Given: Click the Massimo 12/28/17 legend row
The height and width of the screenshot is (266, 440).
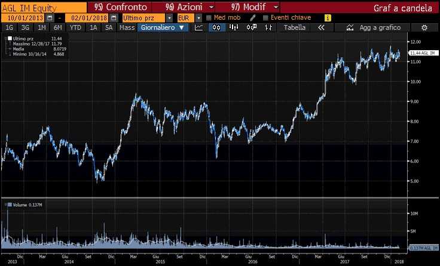Looking at the screenshot, I should pos(37,44).
